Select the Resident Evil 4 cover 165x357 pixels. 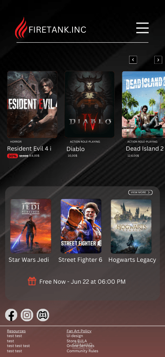tap(32, 104)
